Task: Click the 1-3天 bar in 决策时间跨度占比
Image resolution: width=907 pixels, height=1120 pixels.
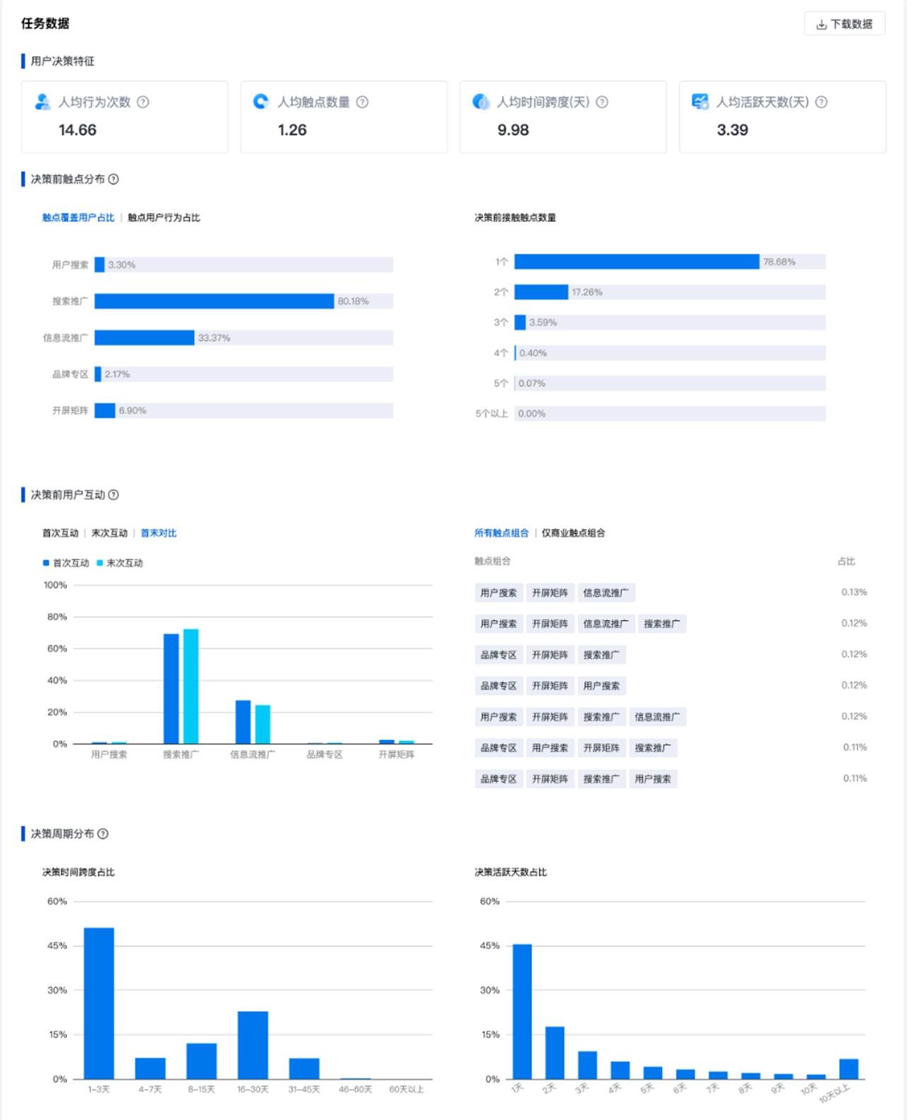Action: pyautogui.click(x=99, y=1003)
